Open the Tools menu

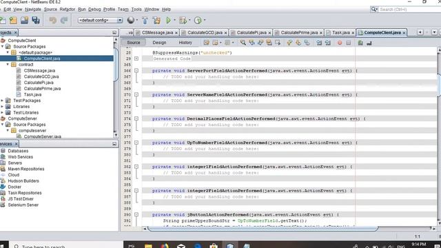[x=136, y=9]
